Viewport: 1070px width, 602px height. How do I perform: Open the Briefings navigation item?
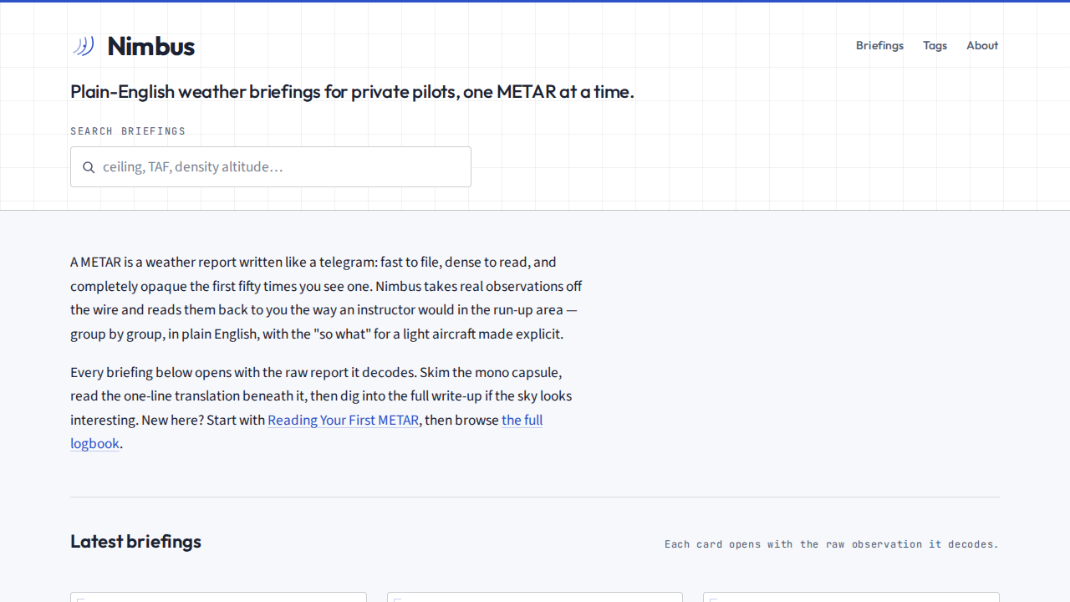tap(879, 45)
